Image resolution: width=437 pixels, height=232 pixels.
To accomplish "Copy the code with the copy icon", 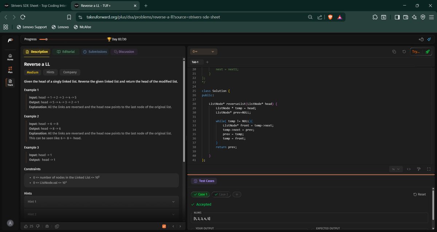I will click(394, 52).
